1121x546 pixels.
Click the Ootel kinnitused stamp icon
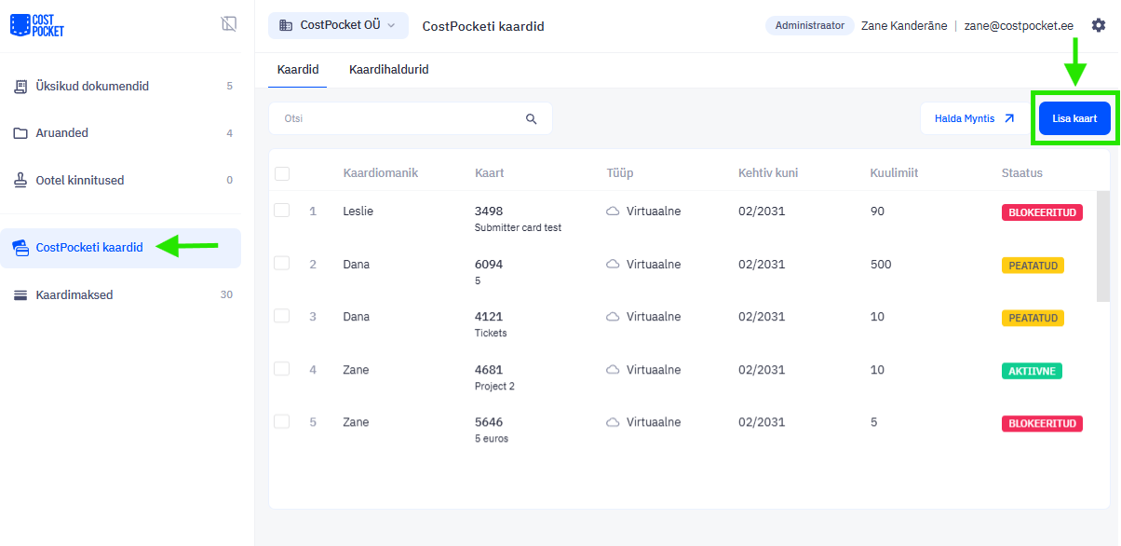[20, 180]
